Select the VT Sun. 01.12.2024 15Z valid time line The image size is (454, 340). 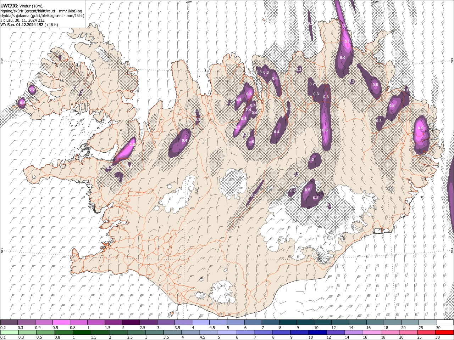(29, 25)
